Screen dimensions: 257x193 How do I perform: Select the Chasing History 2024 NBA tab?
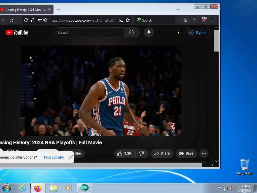pyautogui.click(x=26, y=10)
